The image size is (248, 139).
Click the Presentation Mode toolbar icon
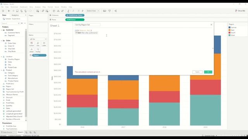click(x=109, y=11)
